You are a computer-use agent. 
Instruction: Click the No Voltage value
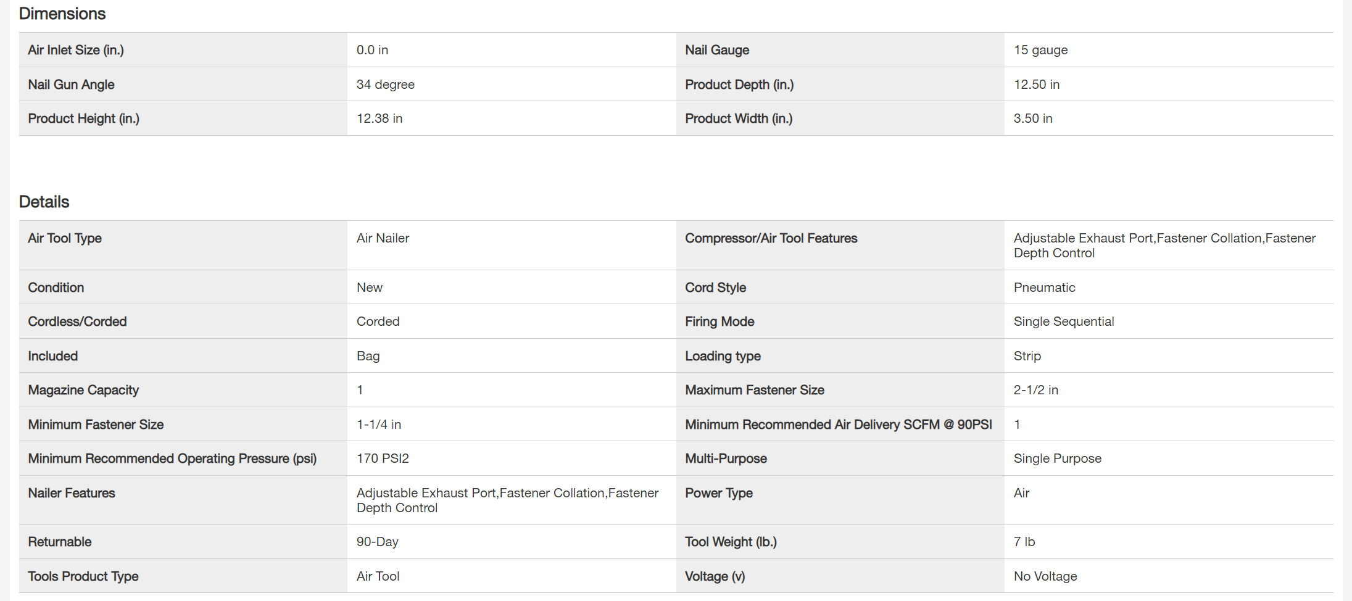1045,576
